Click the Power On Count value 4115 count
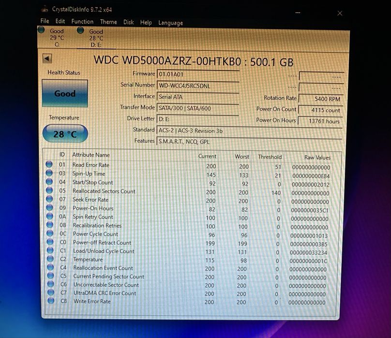 tap(321, 110)
